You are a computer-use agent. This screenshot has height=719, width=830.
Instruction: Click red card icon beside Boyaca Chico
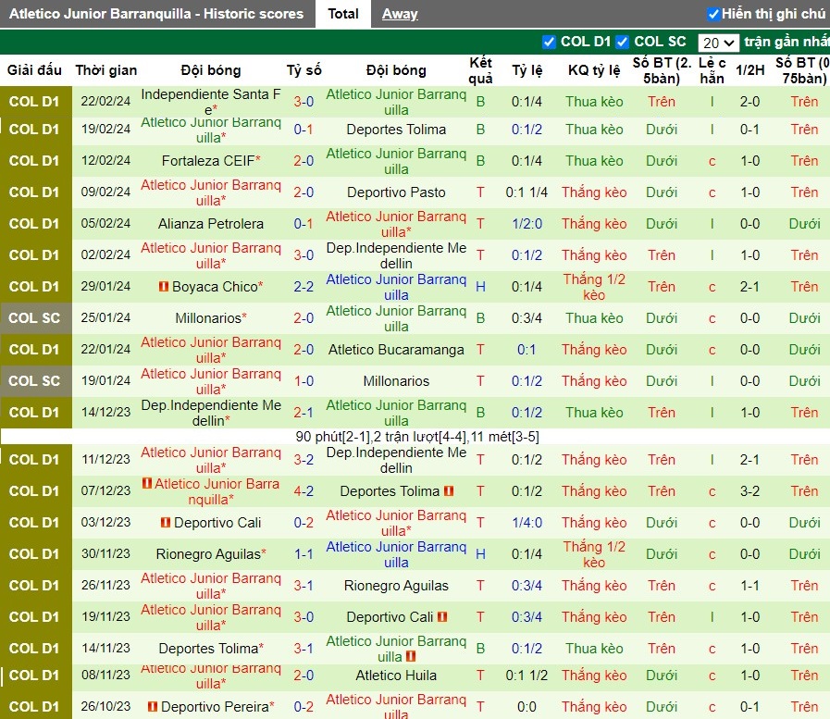click(x=164, y=287)
